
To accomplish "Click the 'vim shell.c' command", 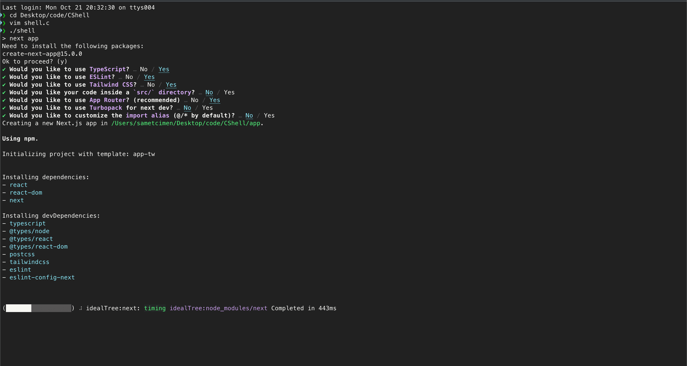I will (x=30, y=23).
